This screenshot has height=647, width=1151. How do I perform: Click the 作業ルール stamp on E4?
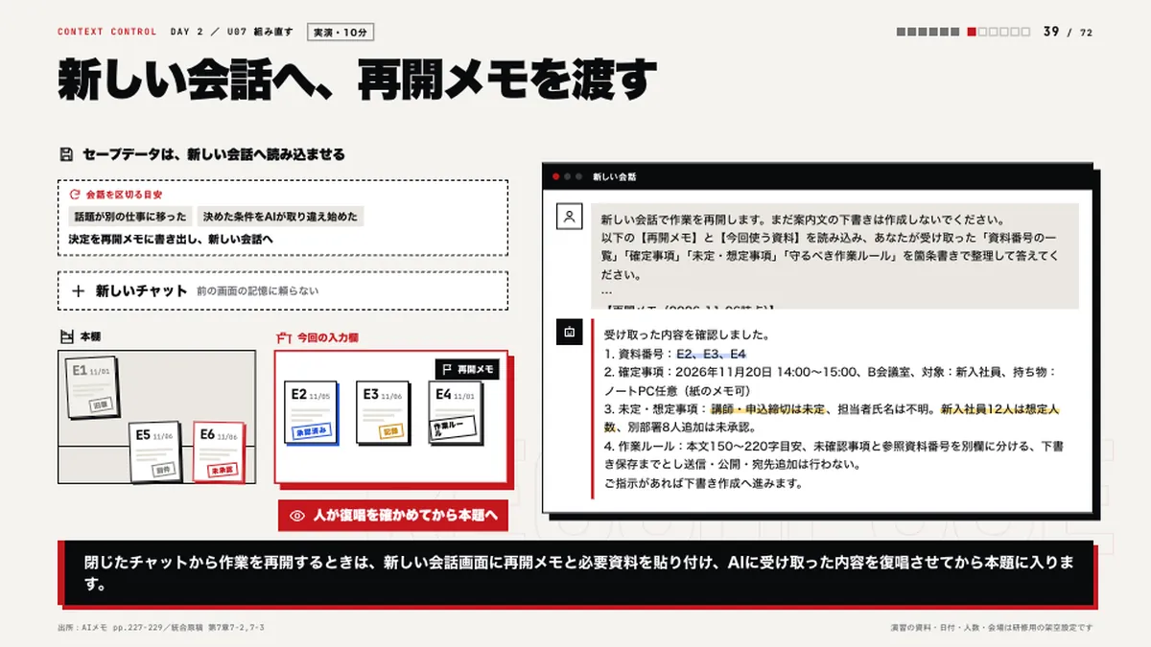coord(453,427)
